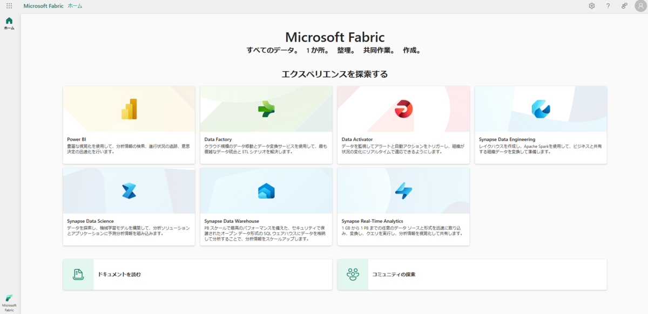Click the ホーム label in left sidebar
This screenshot has width=648, height=314.
tap(9, 28)
